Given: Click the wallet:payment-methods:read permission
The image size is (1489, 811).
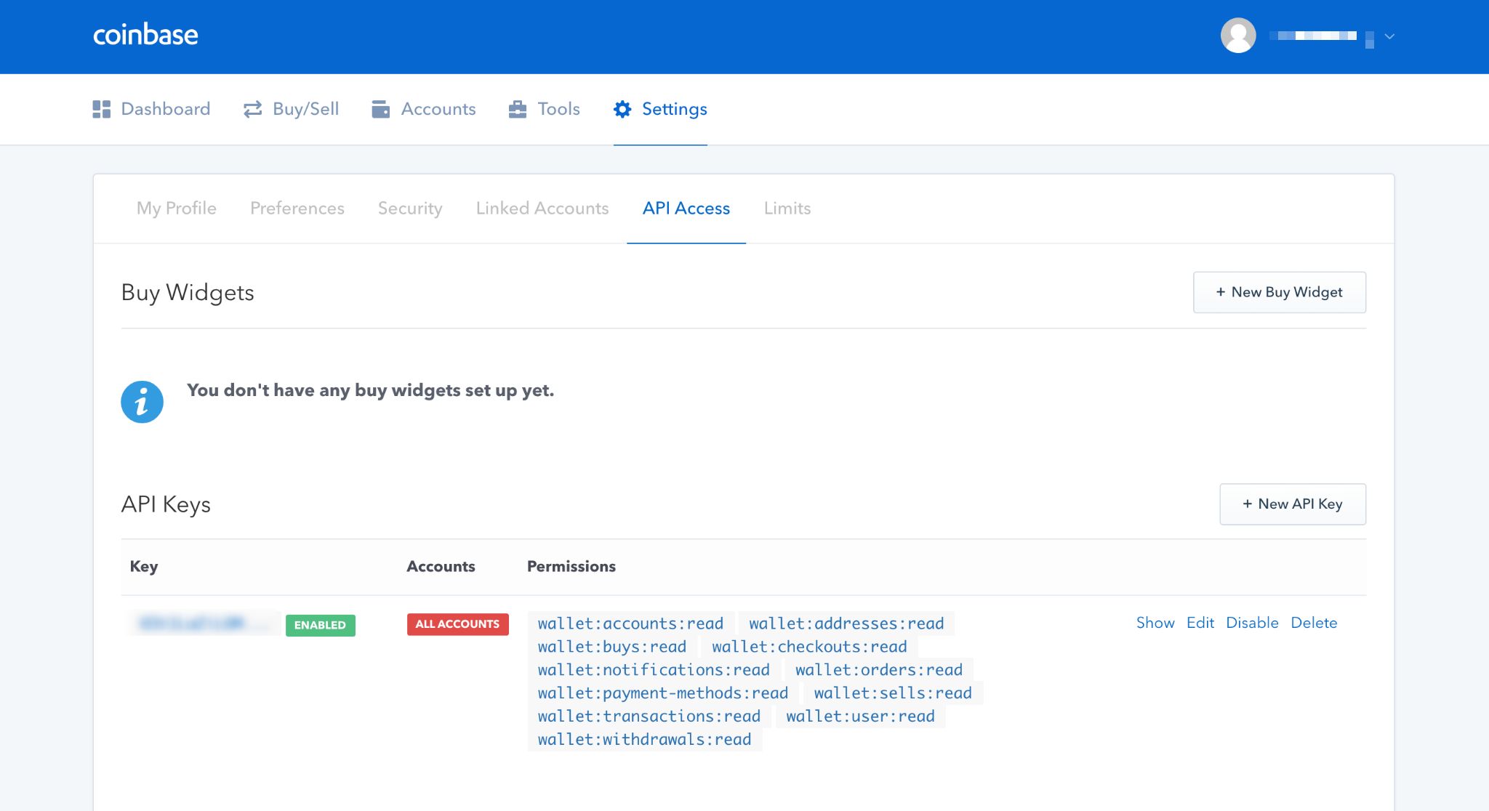Looking at the screenshot, I should 663,693.
